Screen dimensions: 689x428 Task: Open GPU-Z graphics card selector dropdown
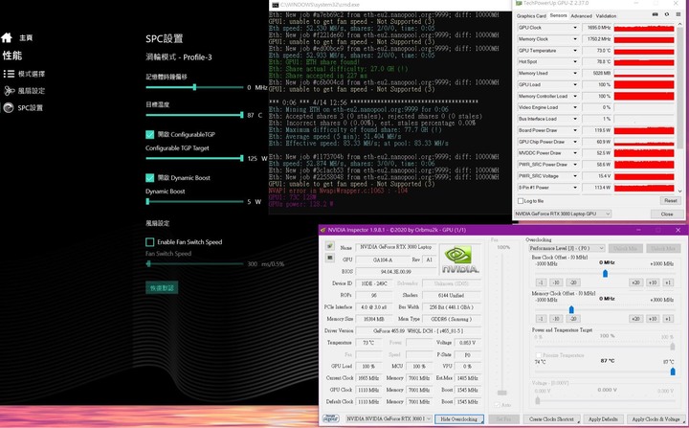563,214
